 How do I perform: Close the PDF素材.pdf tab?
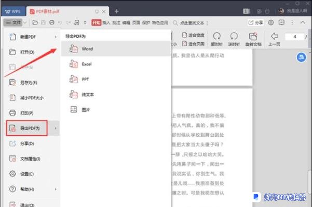(104, 11)
